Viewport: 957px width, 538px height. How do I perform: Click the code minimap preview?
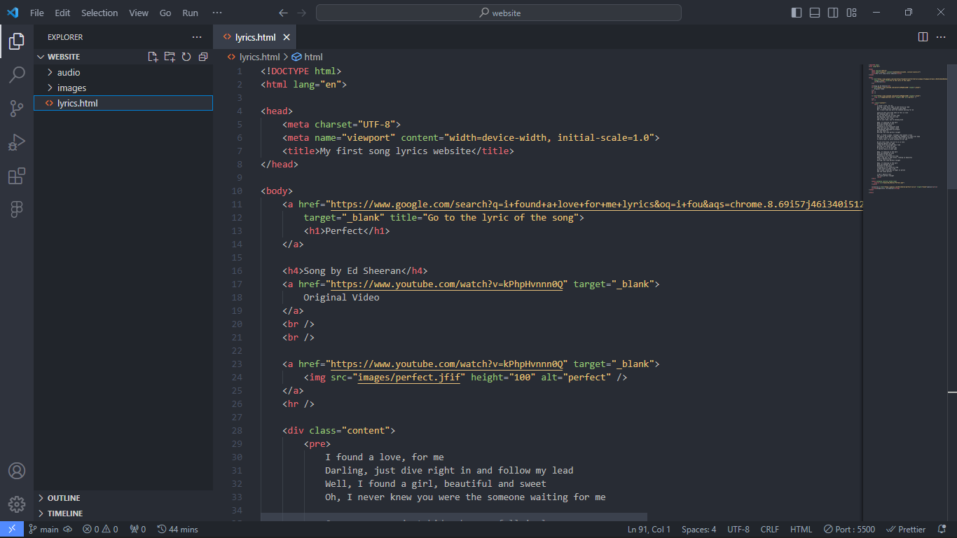[905, 128]
